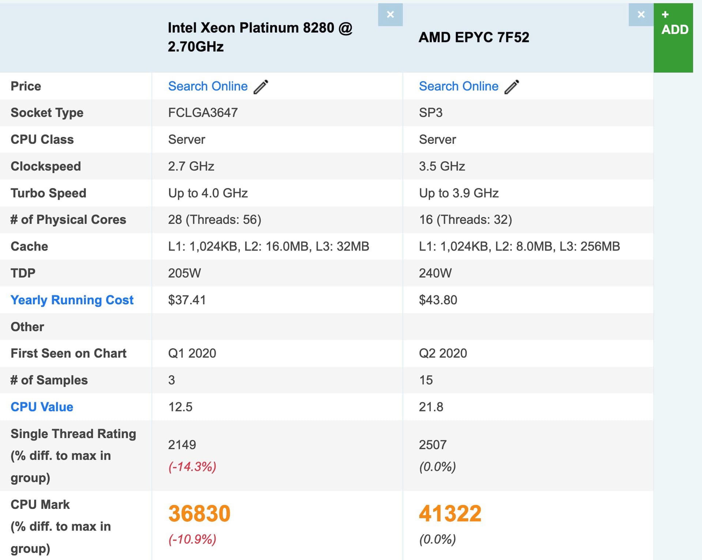Open Search Online link for AMD EPYC
The width and height of the screenshot is (702, 560).
tap(458, 86)
